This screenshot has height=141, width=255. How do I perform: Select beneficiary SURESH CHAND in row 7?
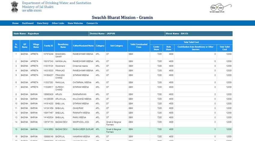coord(59,88)
